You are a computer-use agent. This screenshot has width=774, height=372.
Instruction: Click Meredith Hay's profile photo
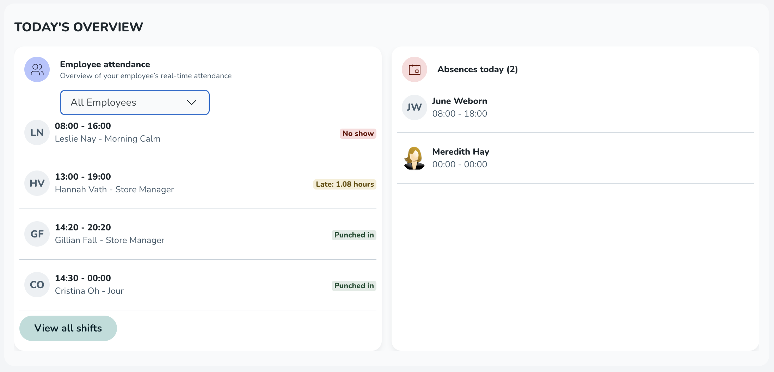[414, 158]
